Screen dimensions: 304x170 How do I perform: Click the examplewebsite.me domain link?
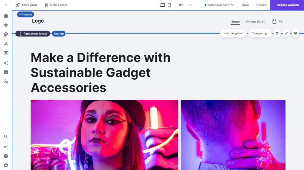tap(219, 5)
